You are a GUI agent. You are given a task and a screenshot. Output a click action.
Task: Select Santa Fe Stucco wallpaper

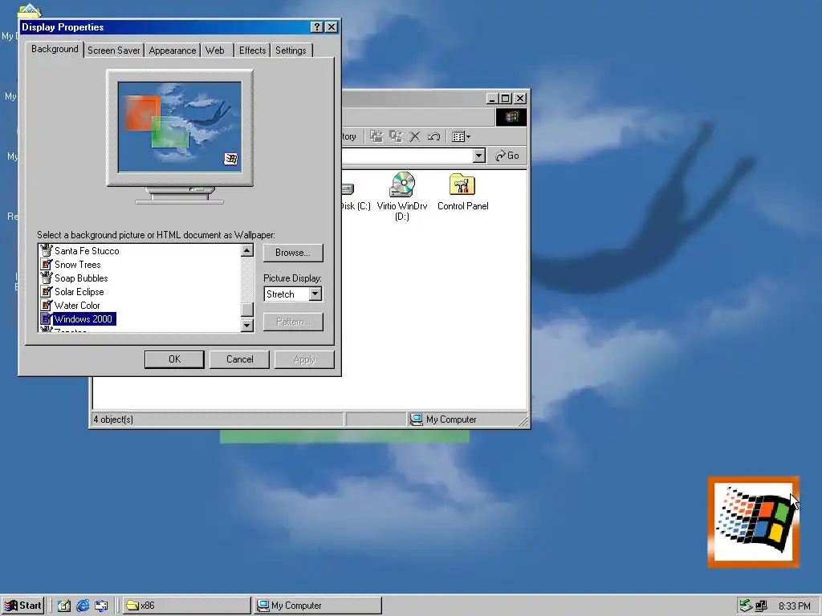pyautogui.click(x=87, y=251)
